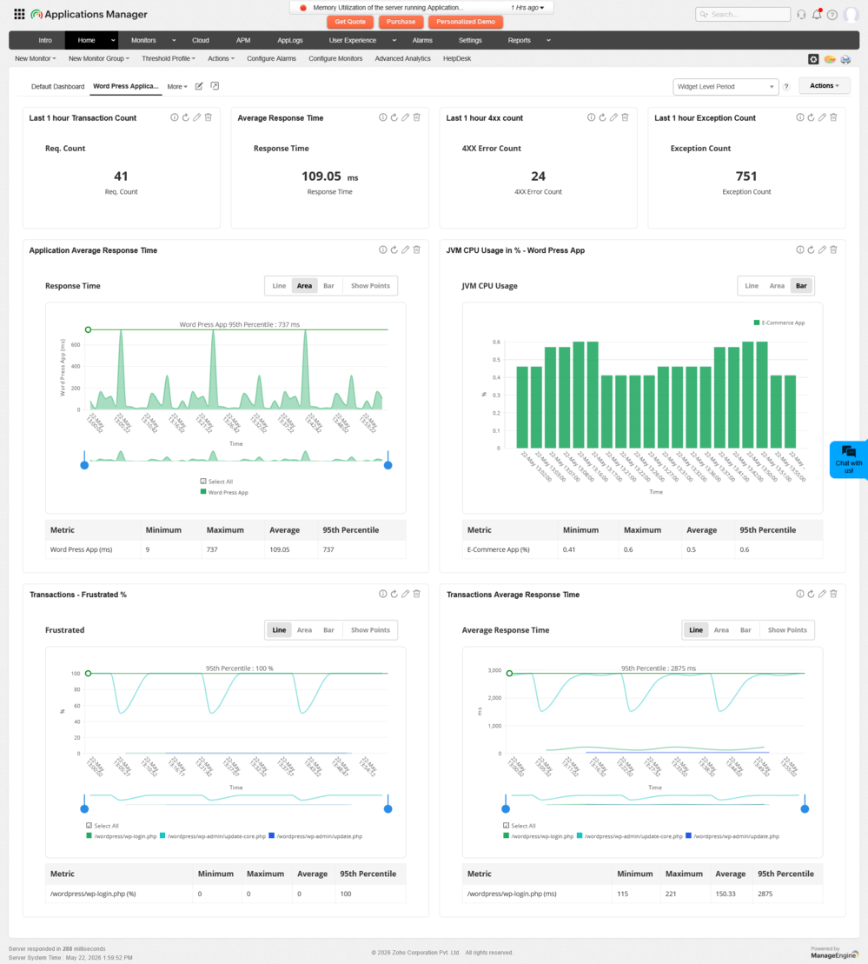This screenshot has width=868, height=964.
Task: Open the Configure Alarms link
Action: pos(271,59)
